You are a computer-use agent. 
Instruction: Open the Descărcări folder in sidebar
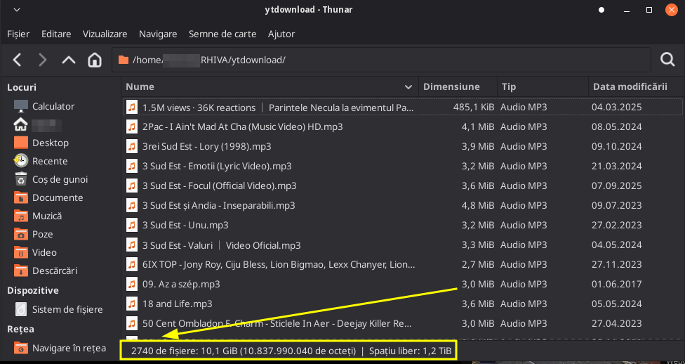click(x=55, y=271)
